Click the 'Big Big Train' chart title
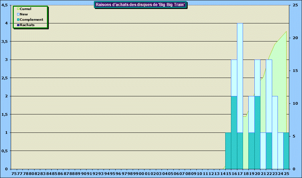The height and width of the screenshot is (178, 302). point(140,5)
